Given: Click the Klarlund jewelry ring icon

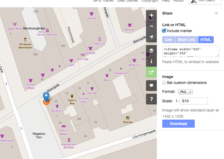Looking at the screenshot, I should pyautogui.click(x=100, y=39).
